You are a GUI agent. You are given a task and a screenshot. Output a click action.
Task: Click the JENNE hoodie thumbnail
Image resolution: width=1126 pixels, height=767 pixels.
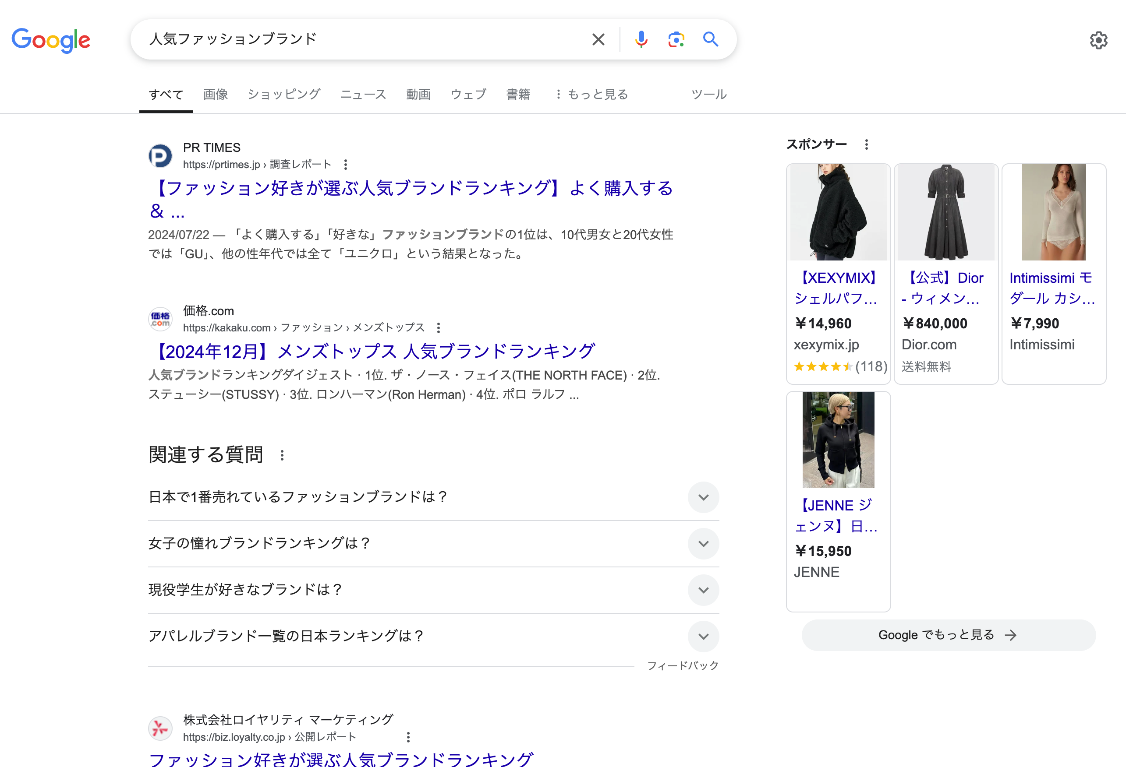point(838,440)
